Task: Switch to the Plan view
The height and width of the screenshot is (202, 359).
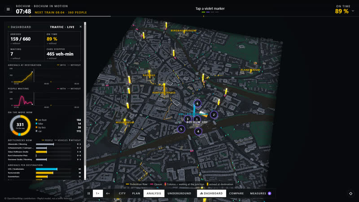Action: coord(136,193)
